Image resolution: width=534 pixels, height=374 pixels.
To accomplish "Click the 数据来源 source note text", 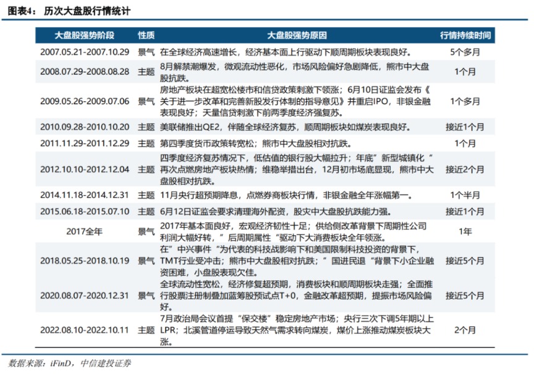I will (x=23, y=365).
